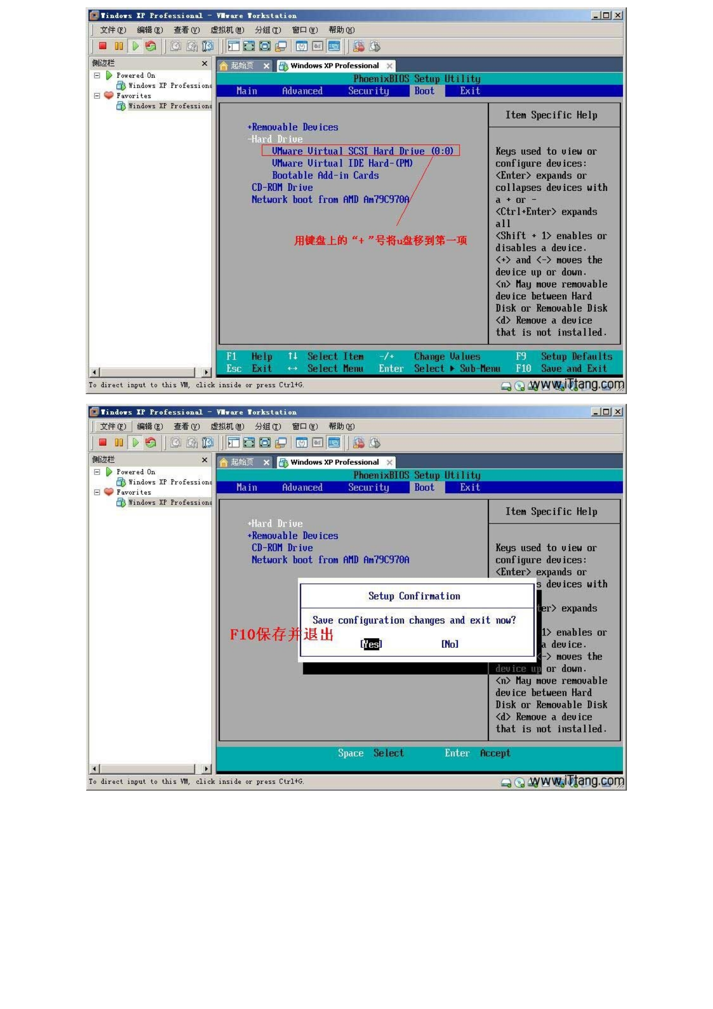The image size is (713, 1009).
Task: Click Main in upper window BIOS menu
Action: pyautogui.click(x=247, y=91)
